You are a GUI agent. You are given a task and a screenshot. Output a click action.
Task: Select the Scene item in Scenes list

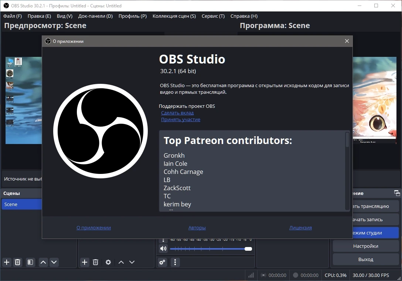tap(22, 204)
